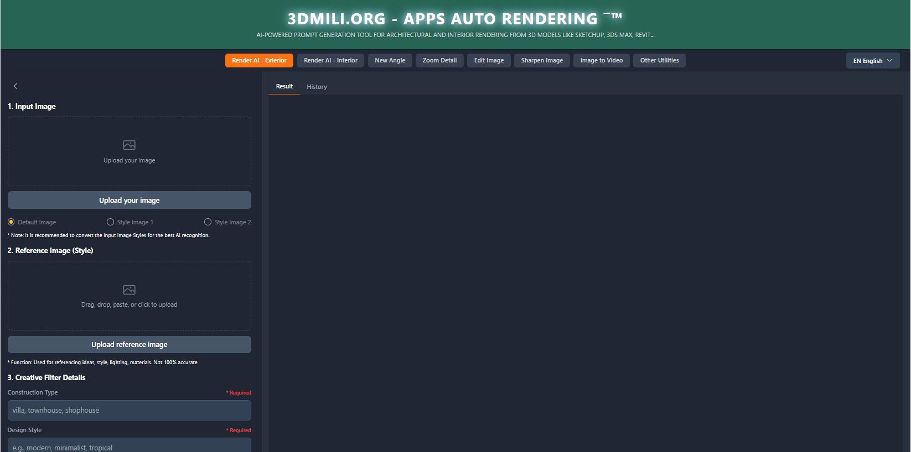
Task: Open the Other Utilities menu
Action: point(659,61)
